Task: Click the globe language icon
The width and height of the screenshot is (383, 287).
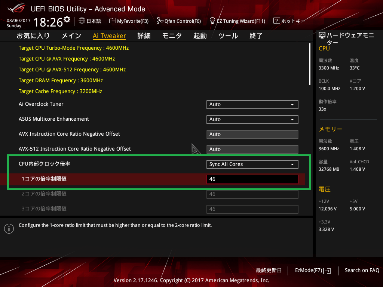Action: [x=82, y=21]
